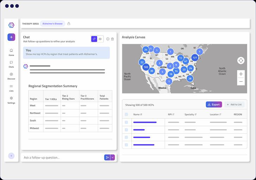Send the follow-up question
Viewport: 256px width, 180px height.
pos(107,157)
